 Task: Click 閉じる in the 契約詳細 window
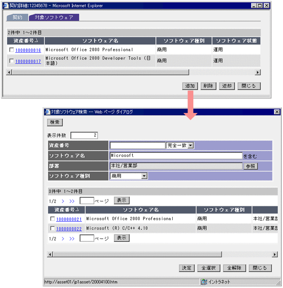click(x=249, y=86)
